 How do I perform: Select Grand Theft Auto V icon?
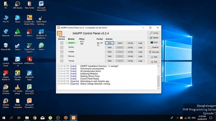(x=29, y=48)
